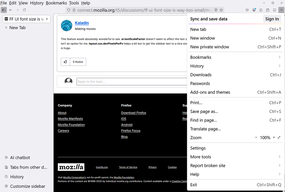Give kudos with the thumbs-up icon
Image resolution: width=285 pixels, height=192 pixels.
pos(66,62)
